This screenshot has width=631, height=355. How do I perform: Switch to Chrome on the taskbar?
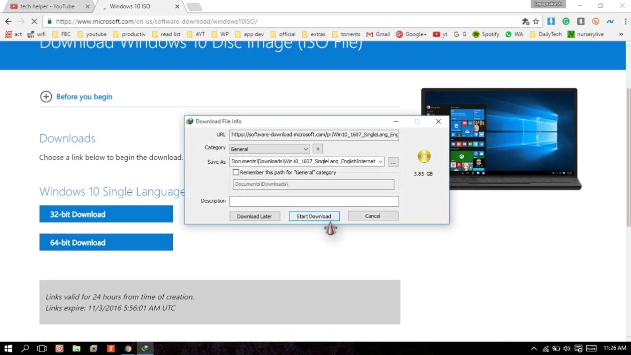click(x=128, y=348)
